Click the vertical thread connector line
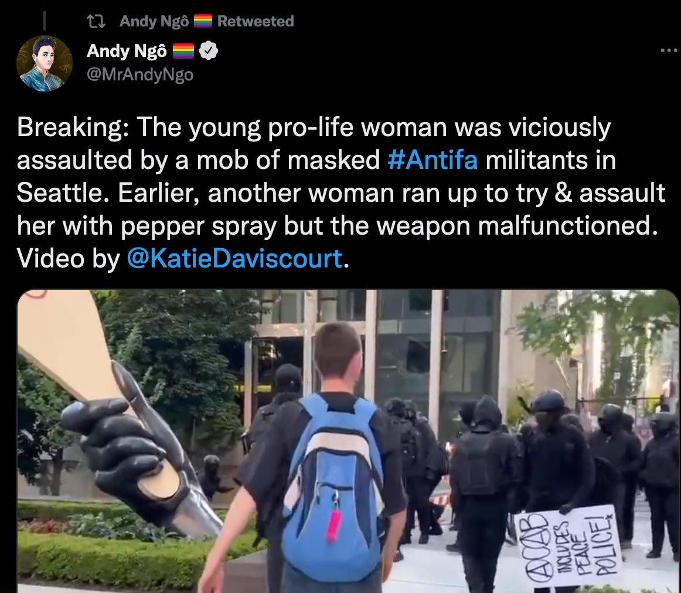This screenshot has height=593, width=681. click(x=45, y=21)
